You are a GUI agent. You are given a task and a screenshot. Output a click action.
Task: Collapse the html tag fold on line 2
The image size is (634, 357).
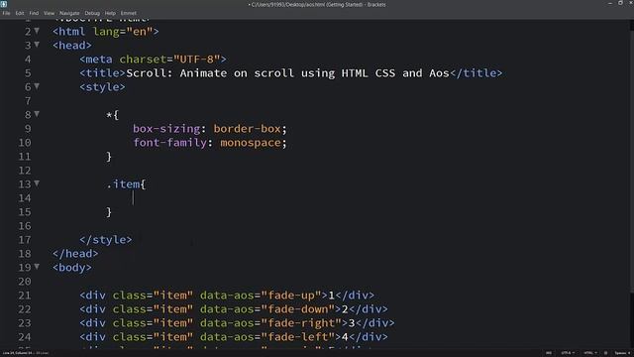coord(37,31)
